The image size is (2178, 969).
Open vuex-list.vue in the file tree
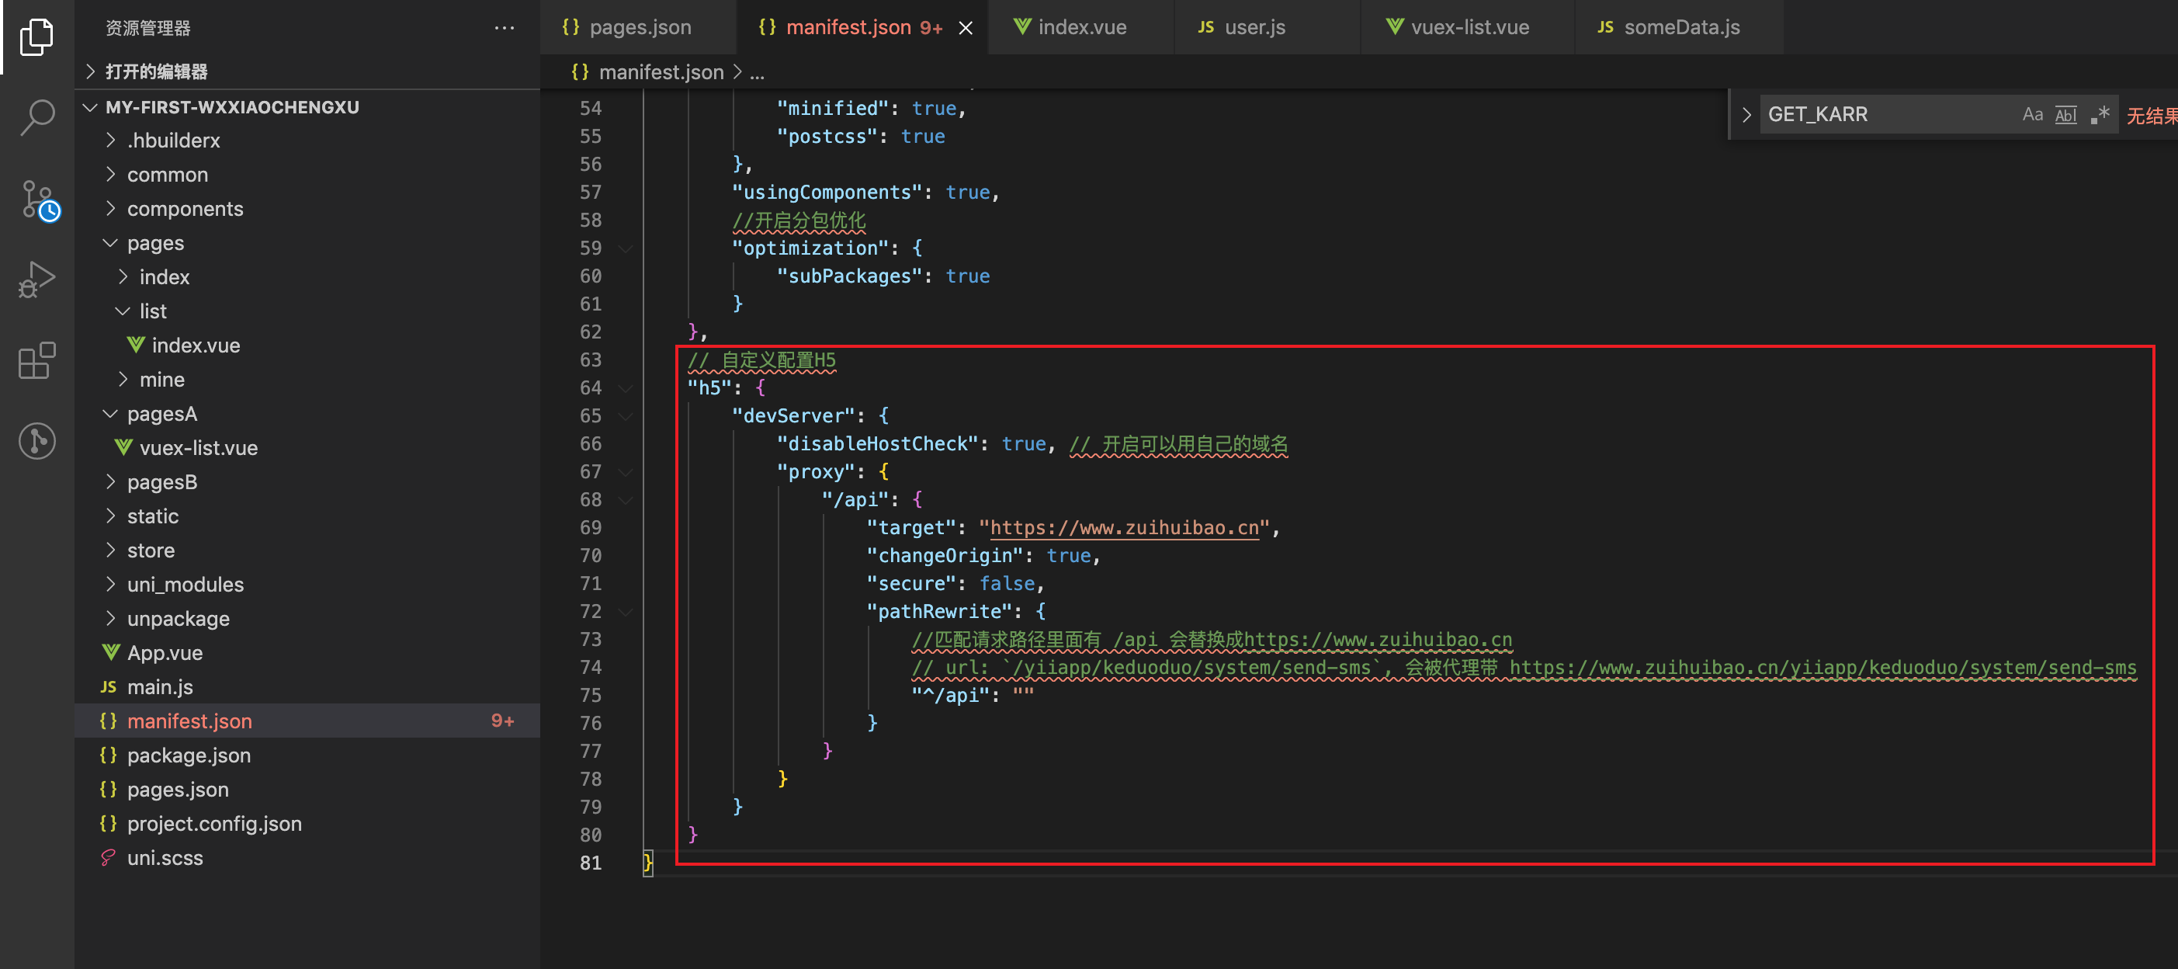307,447
